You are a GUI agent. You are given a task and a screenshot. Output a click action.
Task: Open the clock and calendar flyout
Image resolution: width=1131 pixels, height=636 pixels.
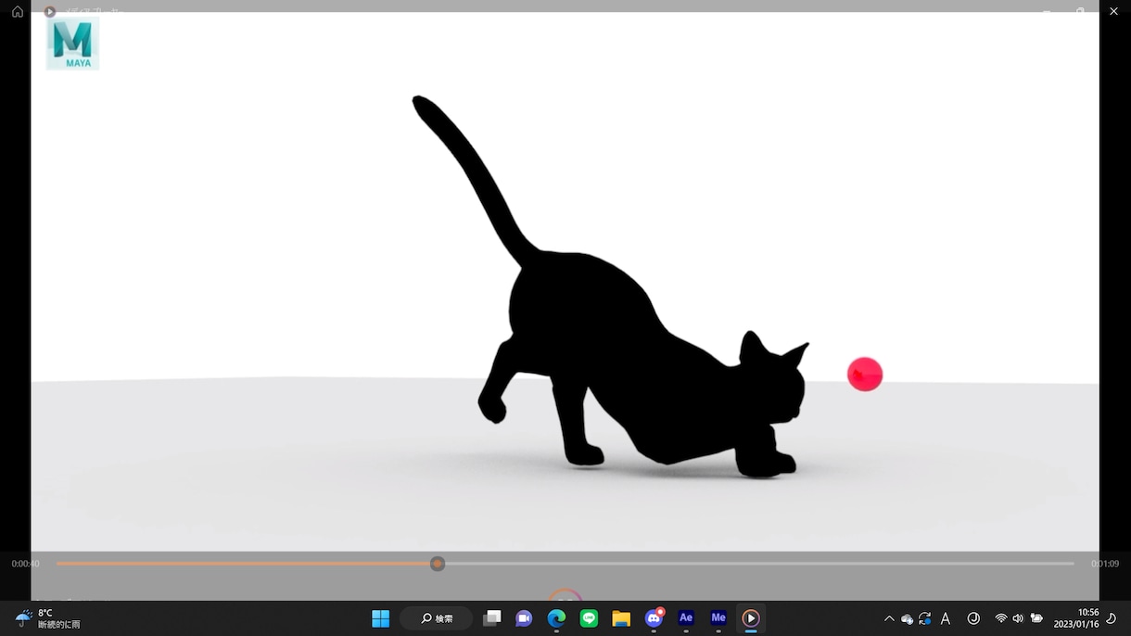[x=1075, y=618]
